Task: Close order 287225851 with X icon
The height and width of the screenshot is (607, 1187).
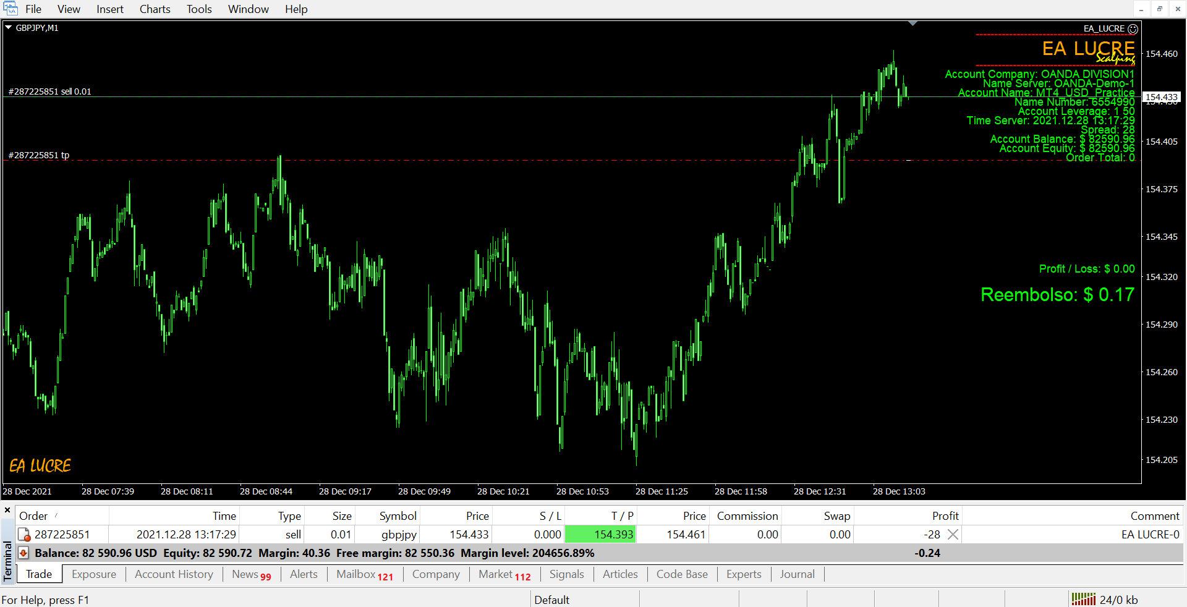Action: coord(953,535)
